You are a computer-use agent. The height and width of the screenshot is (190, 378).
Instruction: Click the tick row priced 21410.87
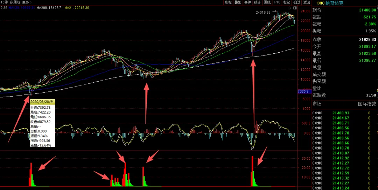[344, 153]
